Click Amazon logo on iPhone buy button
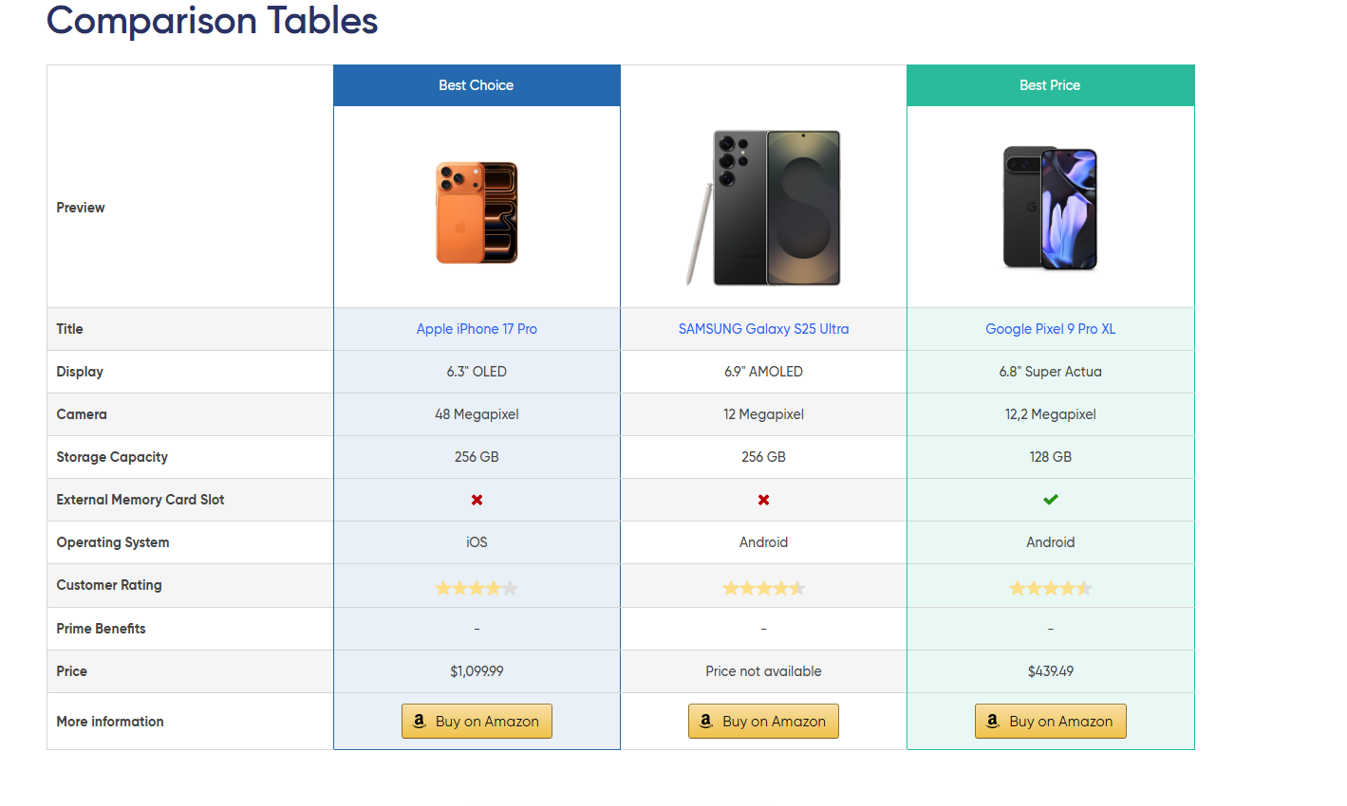 click(419, 721)
